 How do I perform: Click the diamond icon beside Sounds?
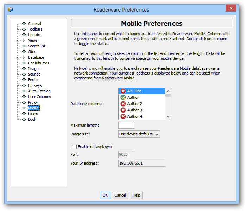tap(24, 74)
